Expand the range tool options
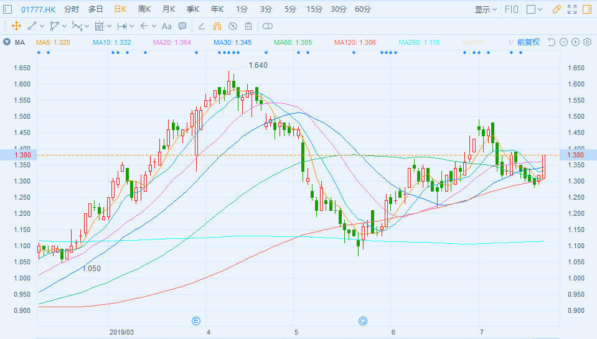This screenshot has width=597, height=339. 132,26
